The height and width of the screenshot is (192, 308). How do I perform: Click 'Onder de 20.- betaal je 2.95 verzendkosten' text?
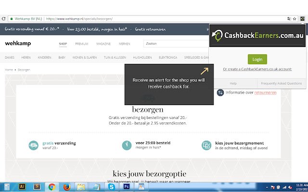[148, 123]
